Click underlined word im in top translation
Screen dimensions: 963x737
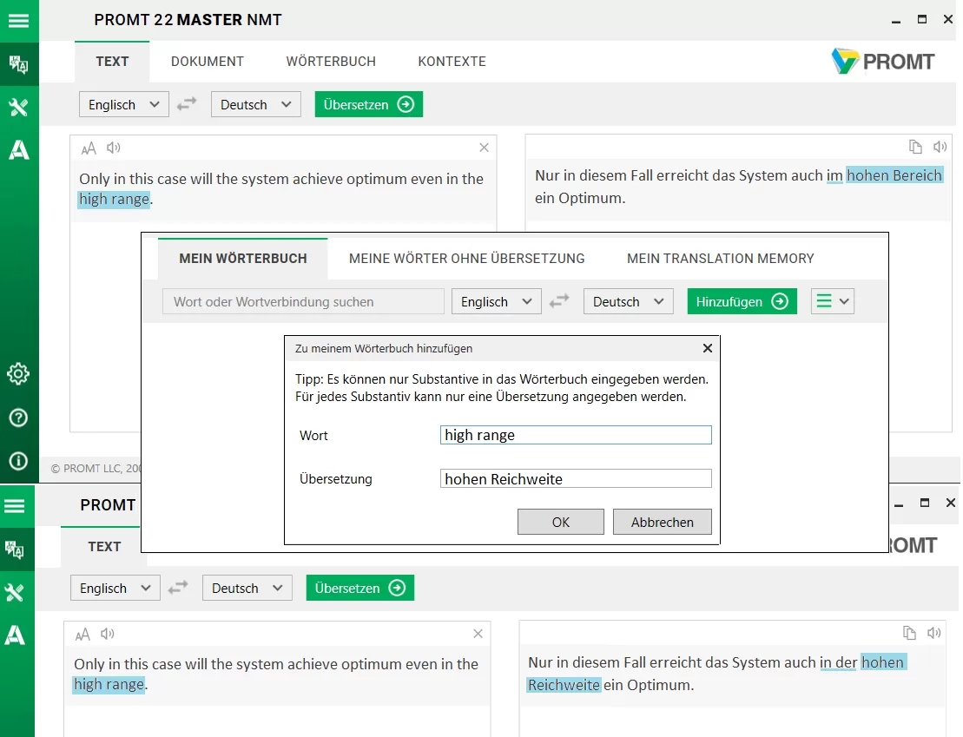(x=834, y=175)
